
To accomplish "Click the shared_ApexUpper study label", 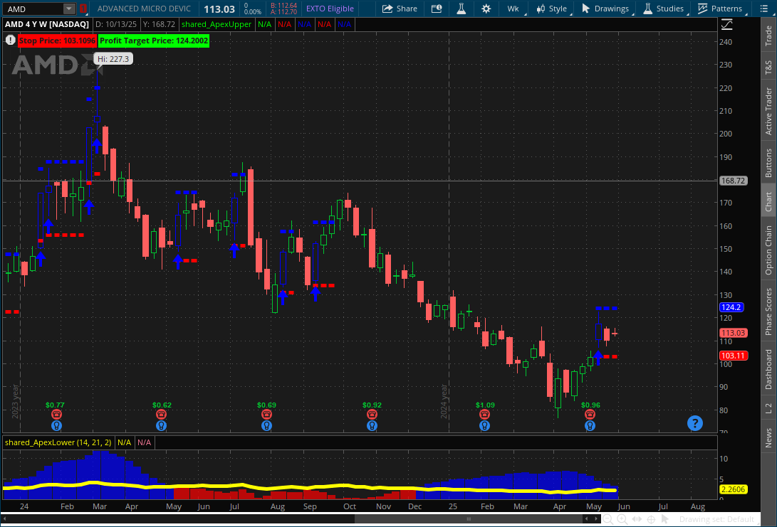I will click(217, 24).
